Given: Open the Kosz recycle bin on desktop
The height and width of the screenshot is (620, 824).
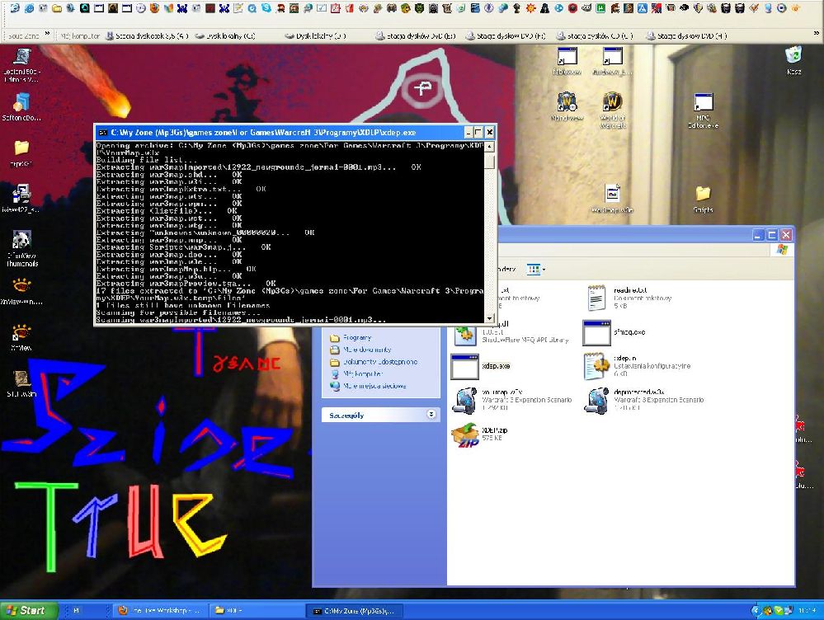Looking at the screenshot, I should click(793, 60).
